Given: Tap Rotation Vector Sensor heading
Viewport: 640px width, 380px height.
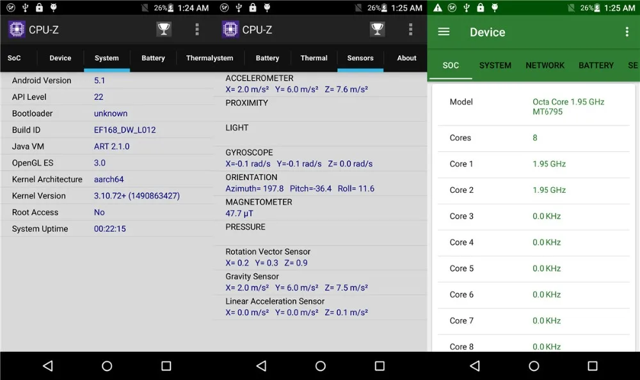Looking at the screenshot, I should coord(268,252).
